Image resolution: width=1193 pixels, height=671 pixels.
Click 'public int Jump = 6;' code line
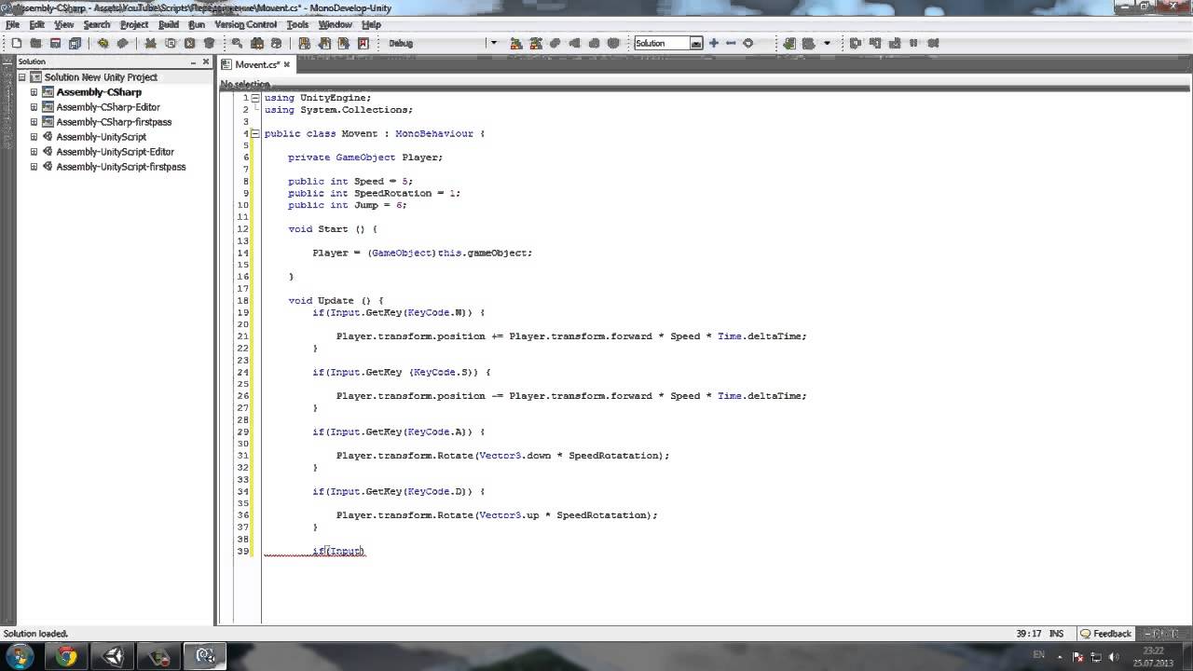point(348,205)
